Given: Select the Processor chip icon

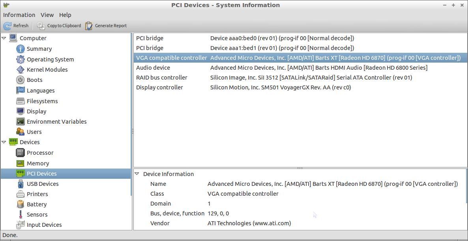Looking at the screenshot, I should tap(21, 153).
